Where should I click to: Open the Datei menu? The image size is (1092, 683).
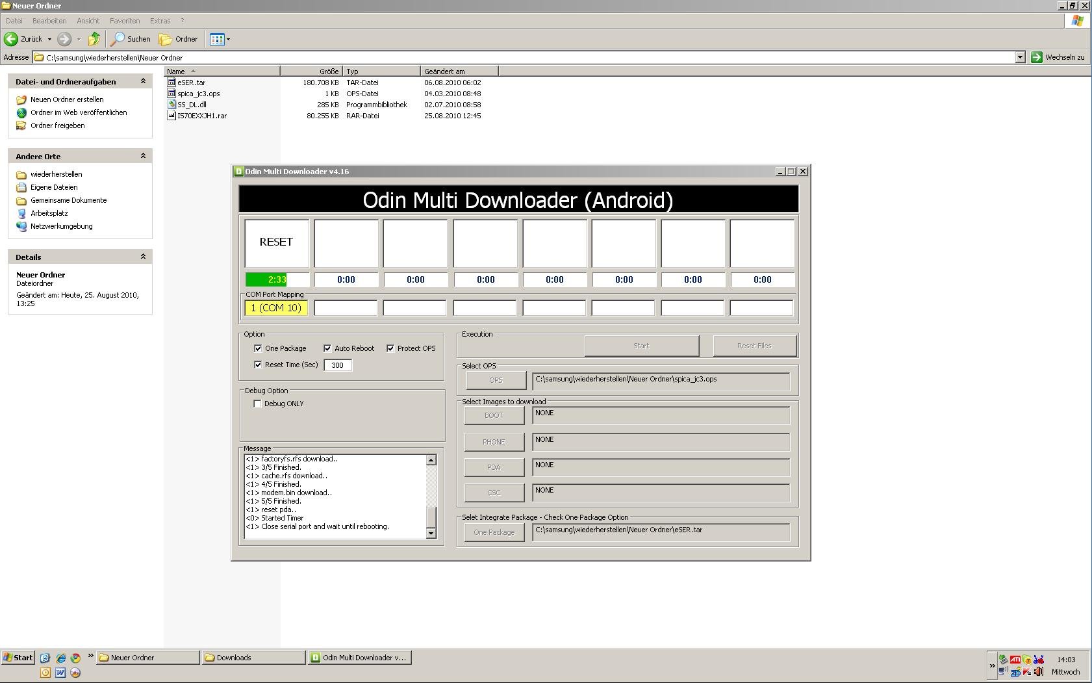click(x=14, y=21)
